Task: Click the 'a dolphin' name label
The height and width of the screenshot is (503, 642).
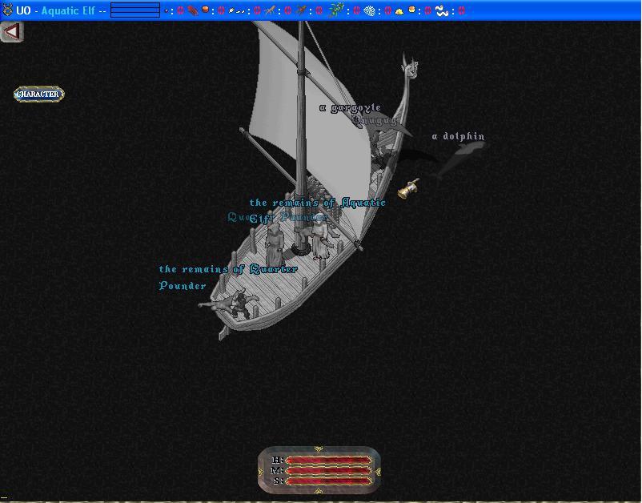Action: click(x=458, y=136)
